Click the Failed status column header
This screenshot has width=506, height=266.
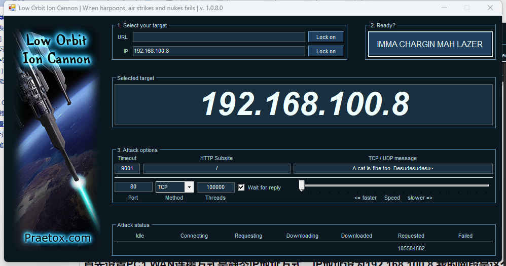465,236
